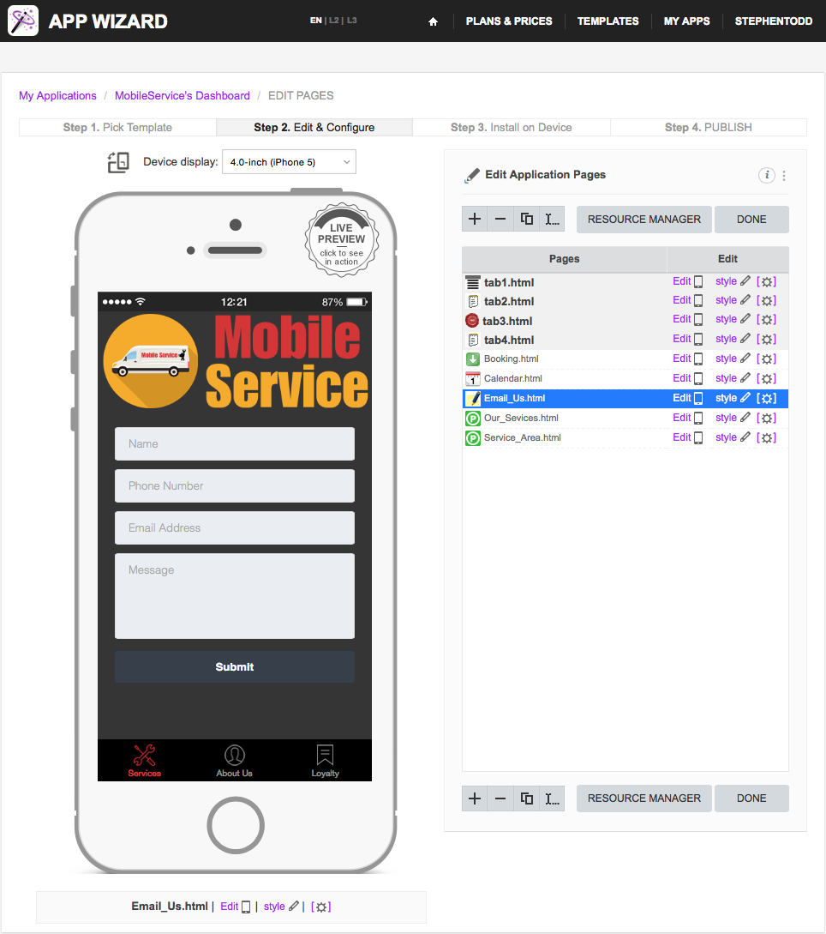Click the App Wizard logo icon
This screenshot has height=934, width=826.
[x=23, y=21]
